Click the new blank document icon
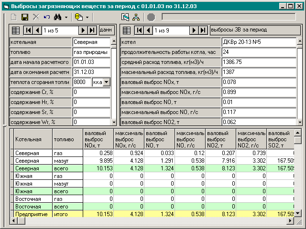This screenshot has width=306, height=229. (x=14, y=17)
